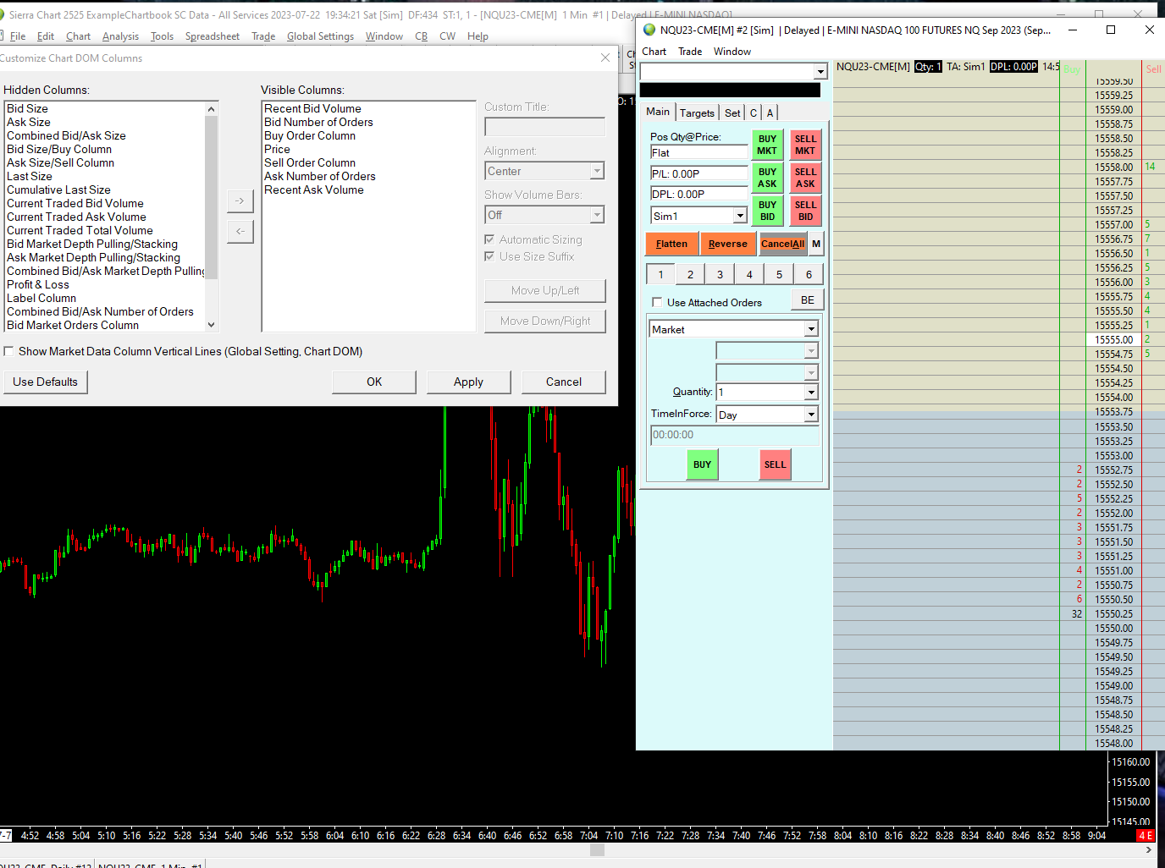This screenshot has height=868, width=1165.
Task: Click the SELL ASK button
Action: pos(805,178)
